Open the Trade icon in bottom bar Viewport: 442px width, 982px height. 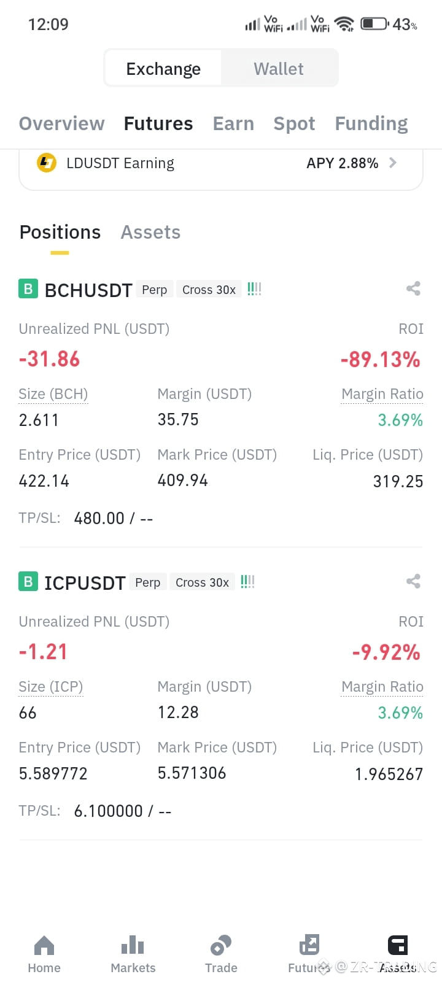point(221,946)
